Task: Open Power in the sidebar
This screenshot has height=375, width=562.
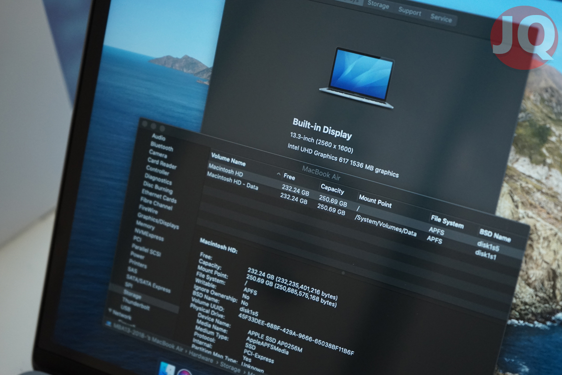Action: click(137, 256)
